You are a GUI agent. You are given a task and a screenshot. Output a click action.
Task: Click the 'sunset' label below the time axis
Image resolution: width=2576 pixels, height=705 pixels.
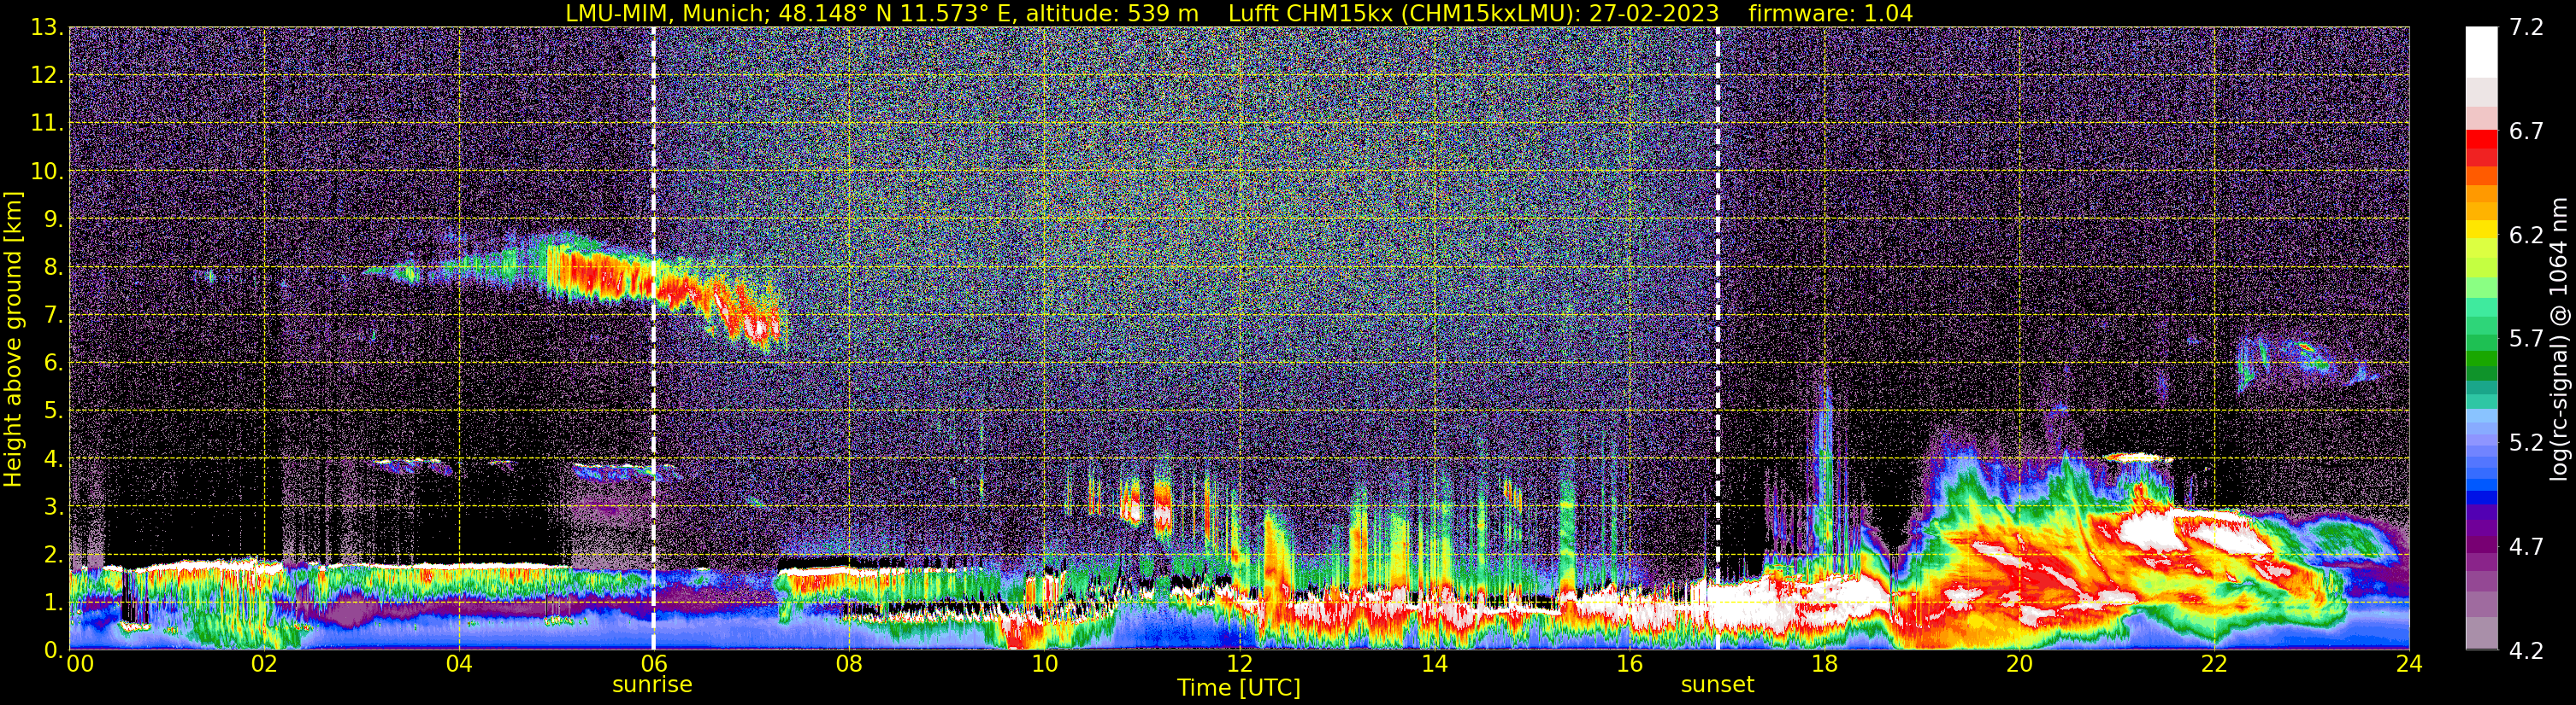click(x=1717, y=685)
